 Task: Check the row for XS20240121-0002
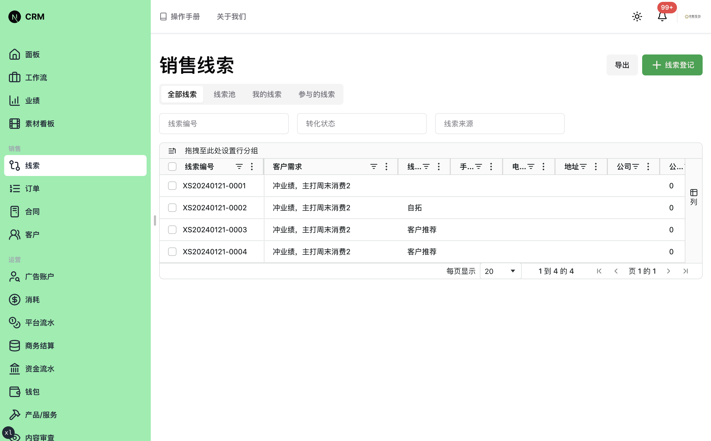pos(172,207)
